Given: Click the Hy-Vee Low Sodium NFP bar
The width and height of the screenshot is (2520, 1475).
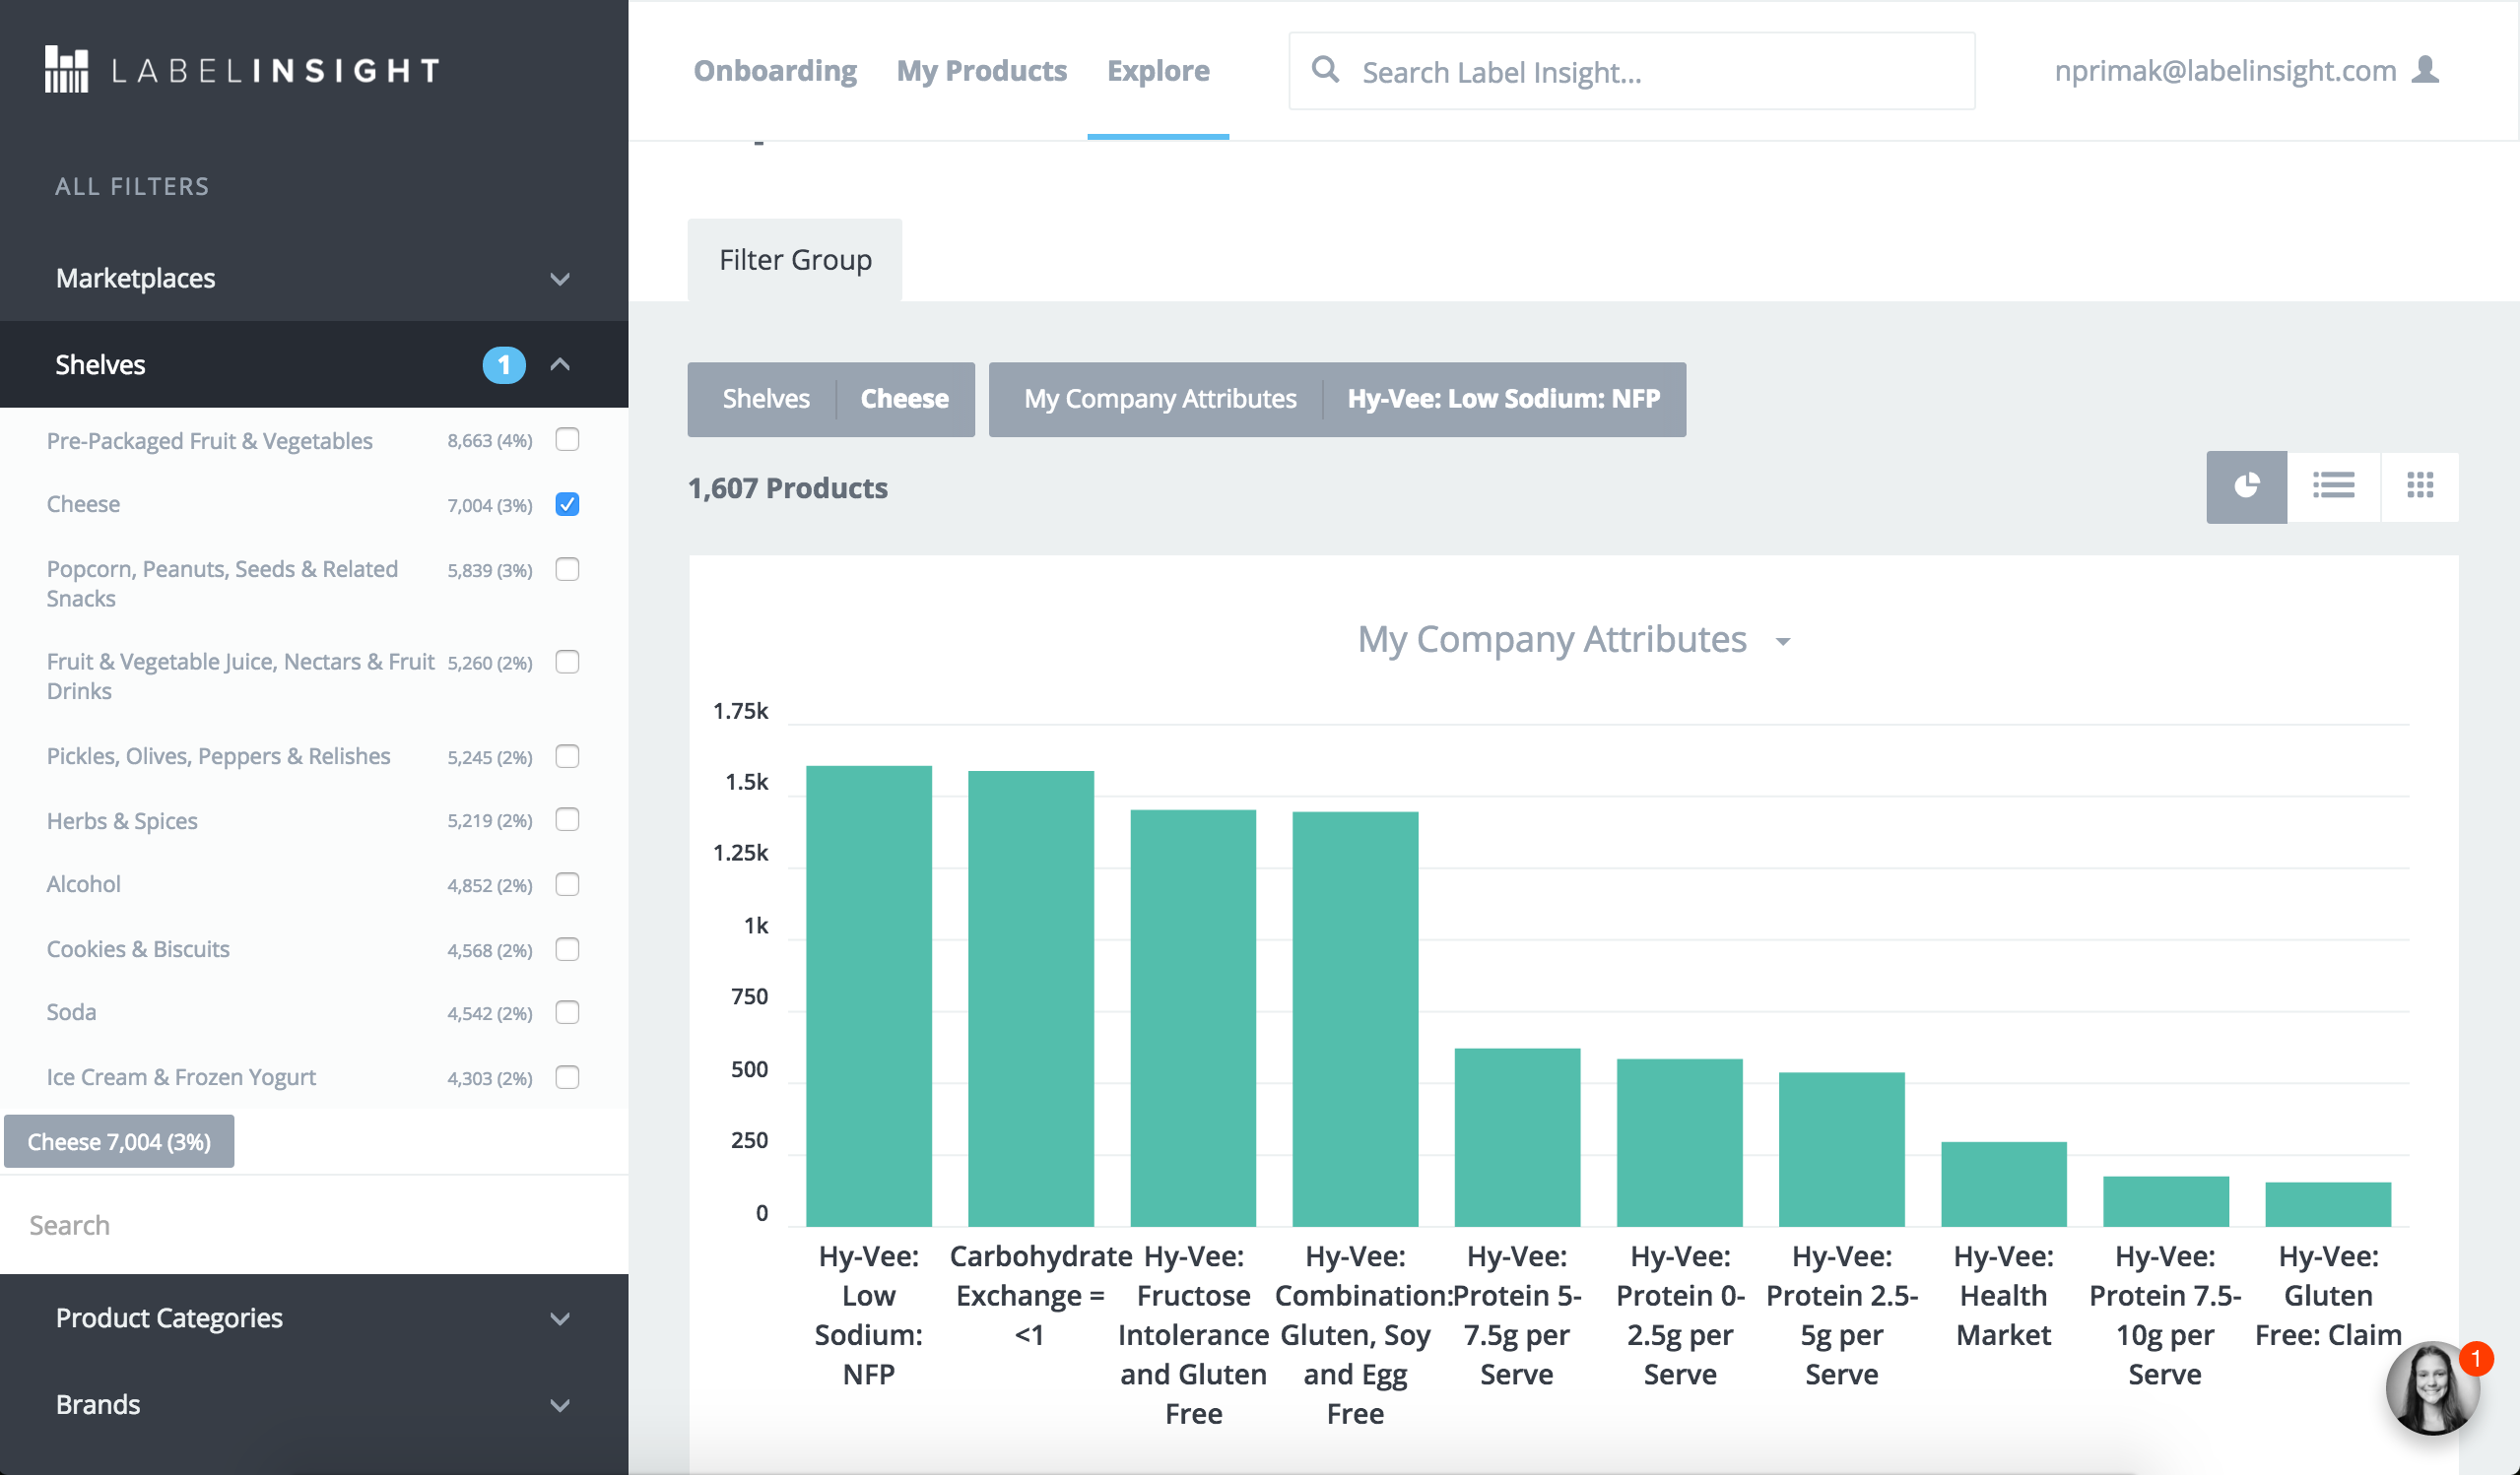Looking at the screenshot, I should click(869, 995).
